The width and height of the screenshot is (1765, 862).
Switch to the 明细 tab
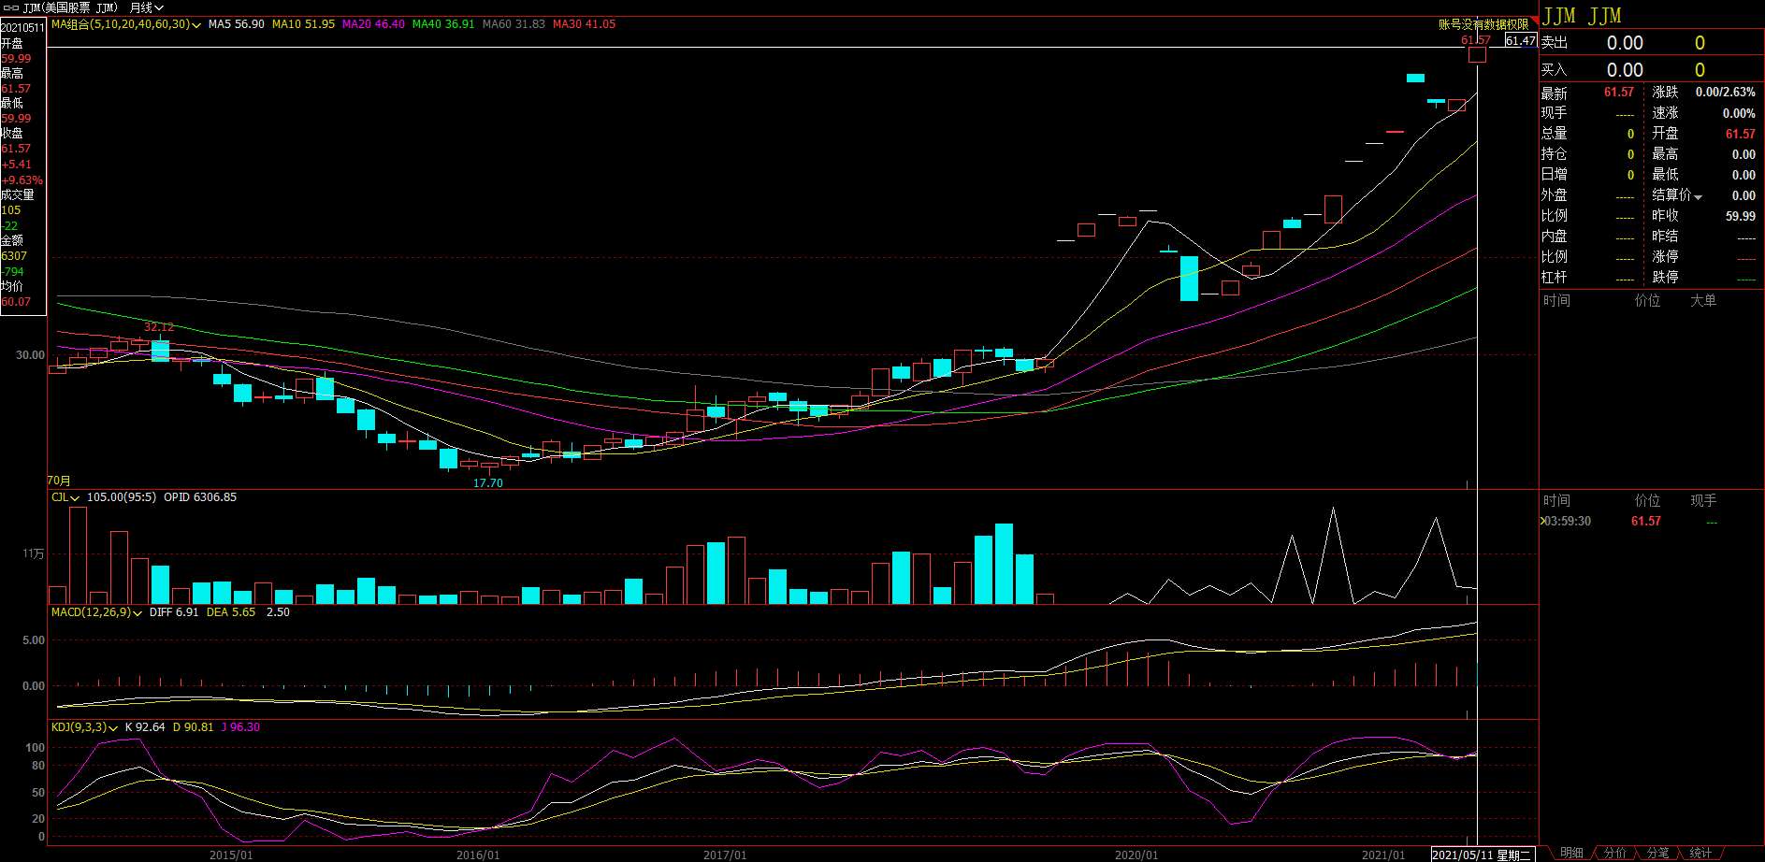point(1571,853)
